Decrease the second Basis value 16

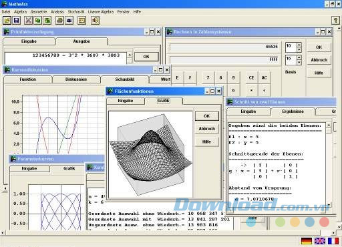[x=299, y=63]
